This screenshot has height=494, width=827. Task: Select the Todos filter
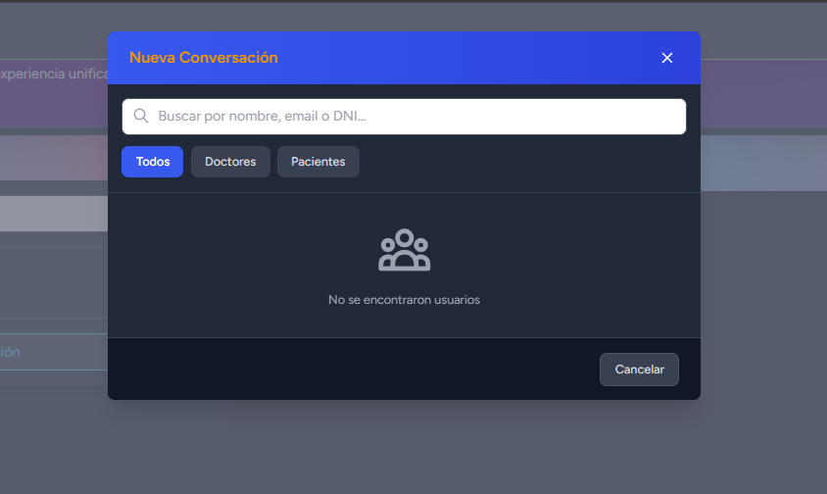click(152, 162)
